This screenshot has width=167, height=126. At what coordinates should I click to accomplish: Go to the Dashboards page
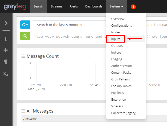(94, 6)
